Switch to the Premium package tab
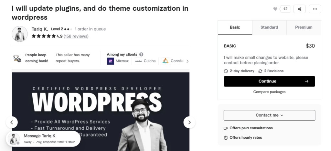The width and height of the screenshot is (331, 151). 304,27
